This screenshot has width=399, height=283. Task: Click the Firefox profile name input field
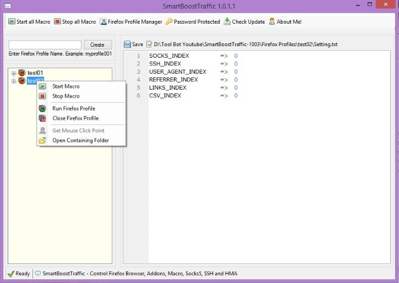45,45
